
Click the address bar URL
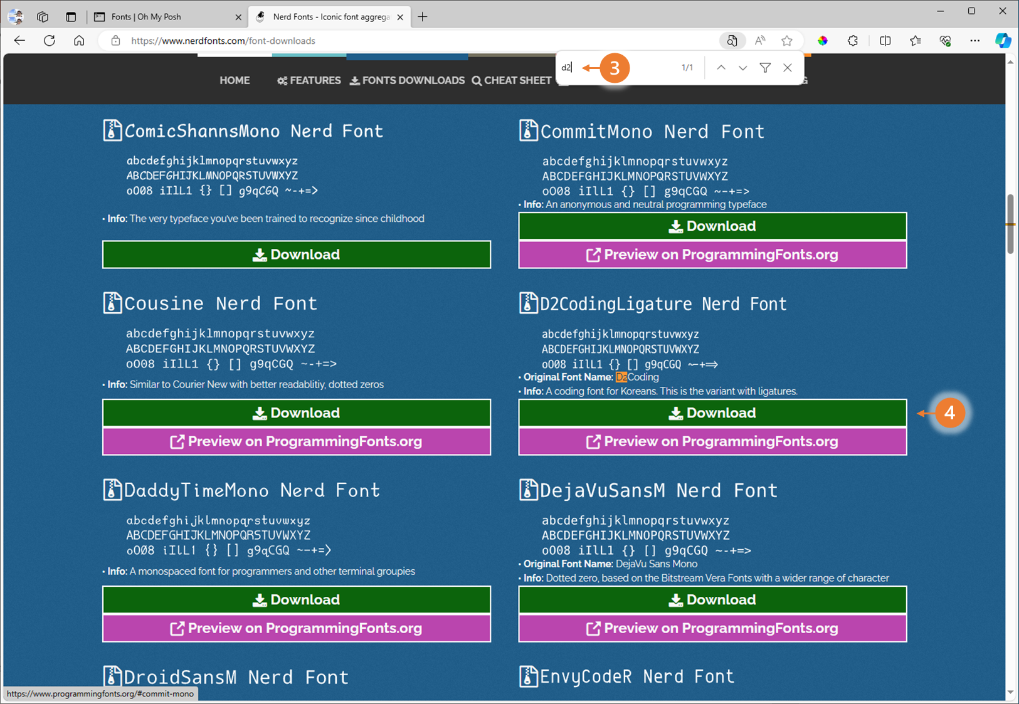pos(223,41)
